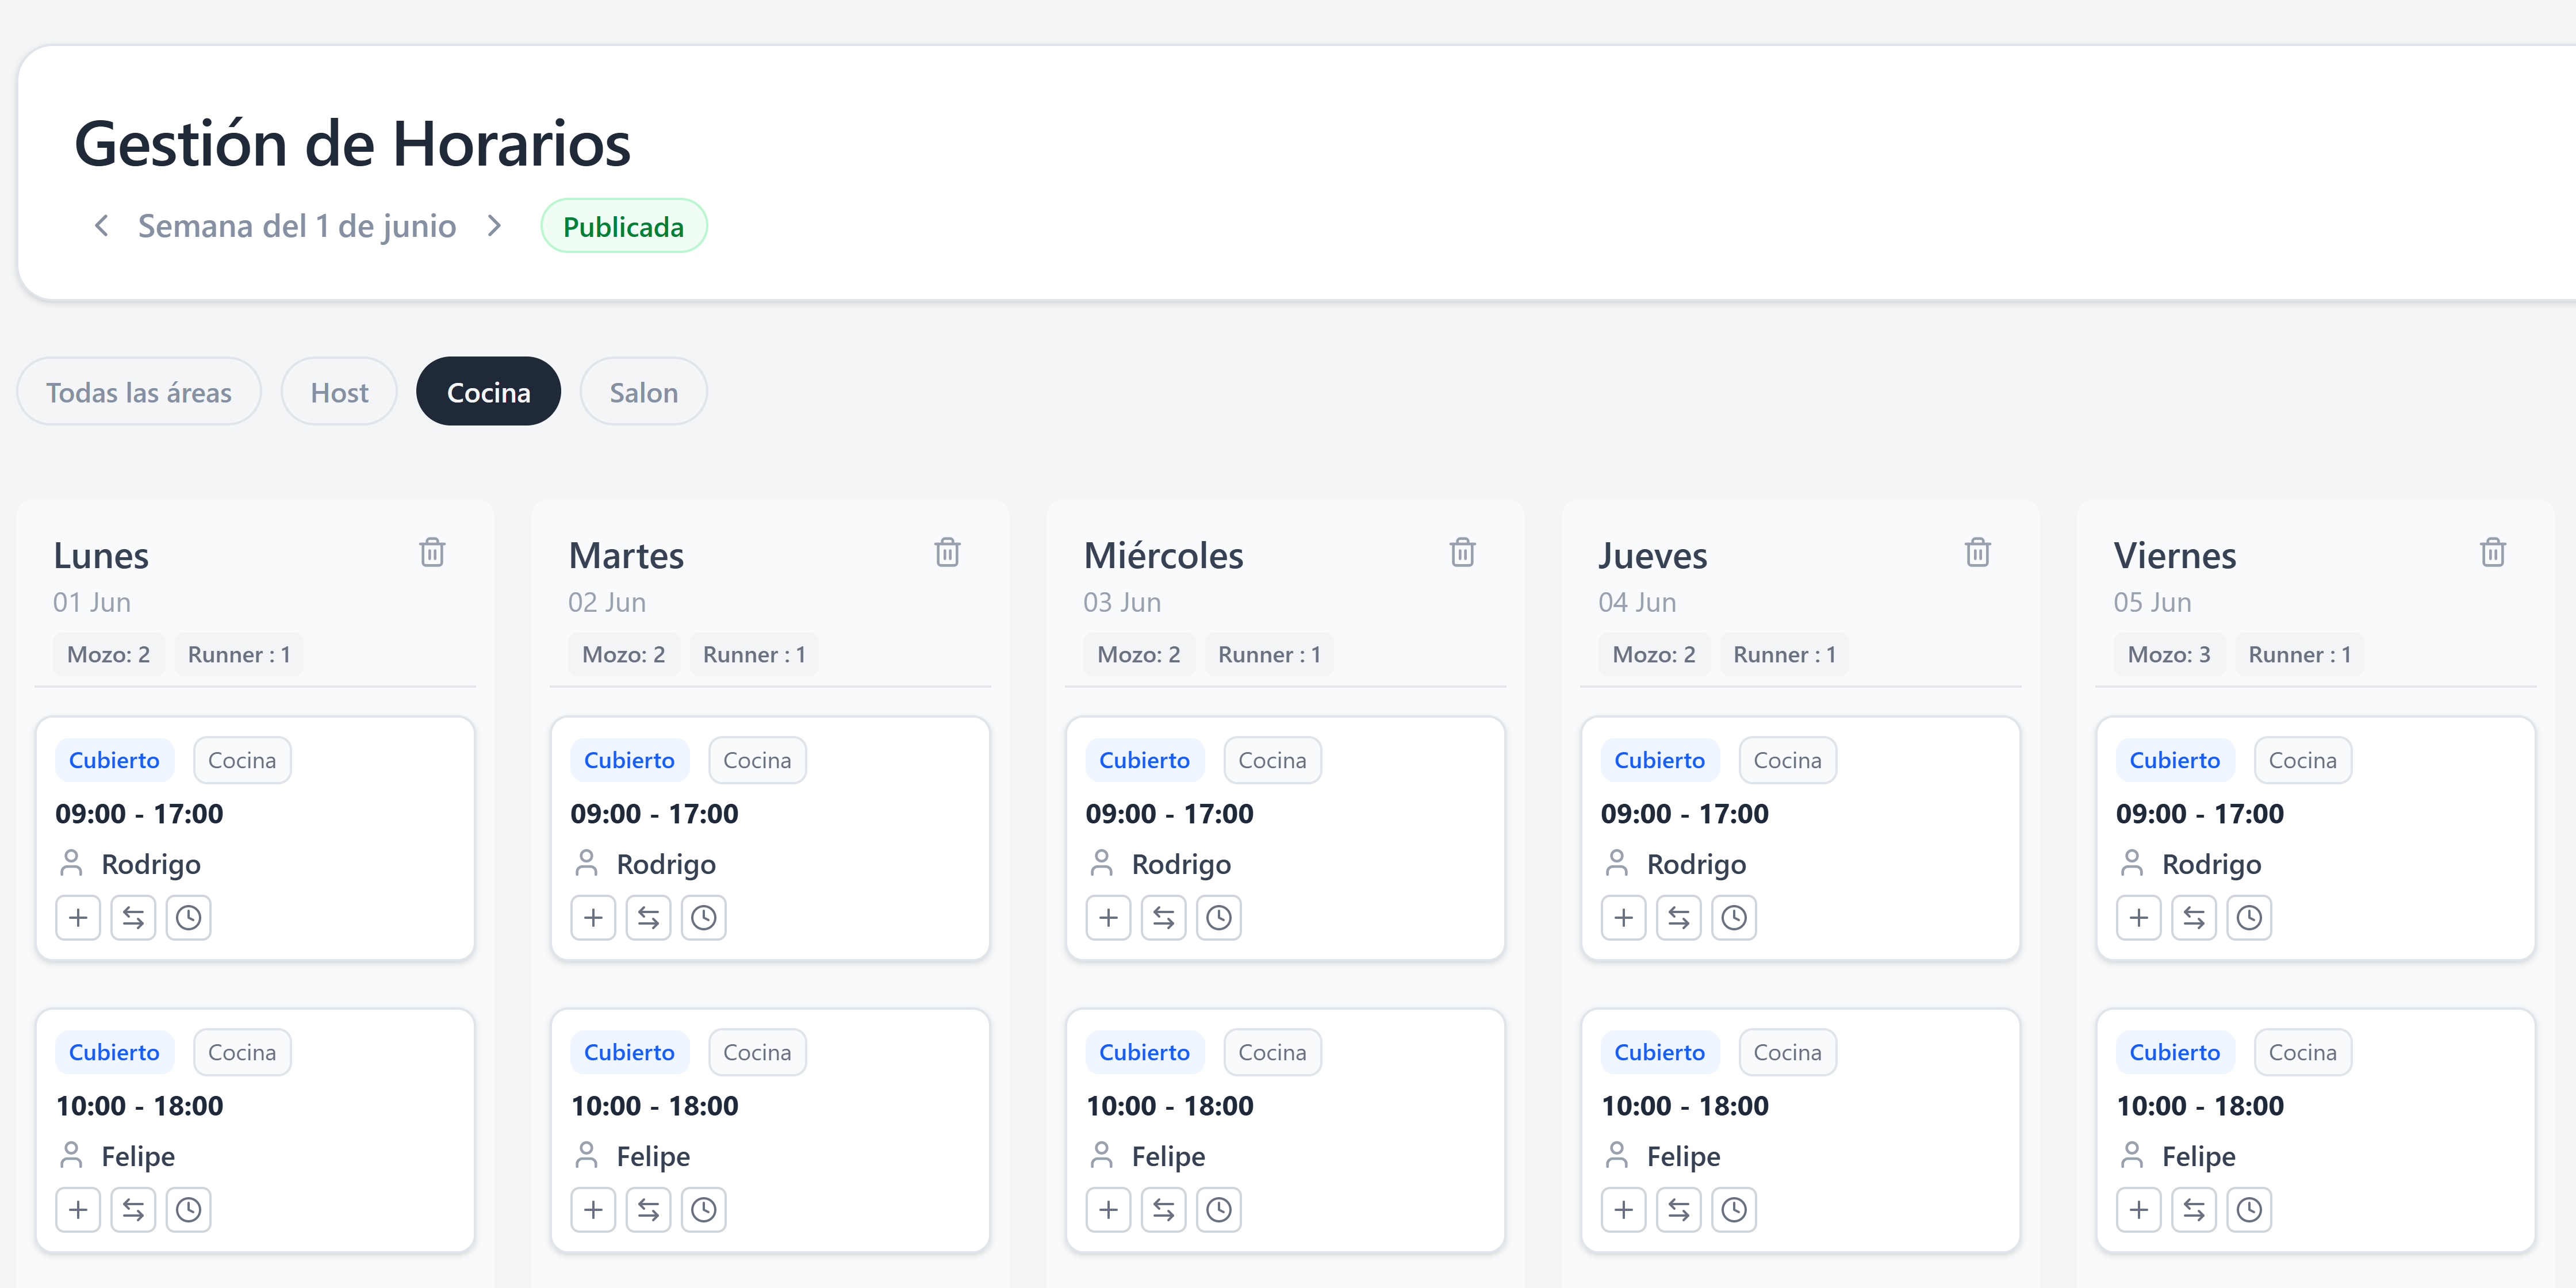Click 09:00 - 17:00 time on Viernes
Screen dimensions: 2576x1288
[x=2199, y=813]
